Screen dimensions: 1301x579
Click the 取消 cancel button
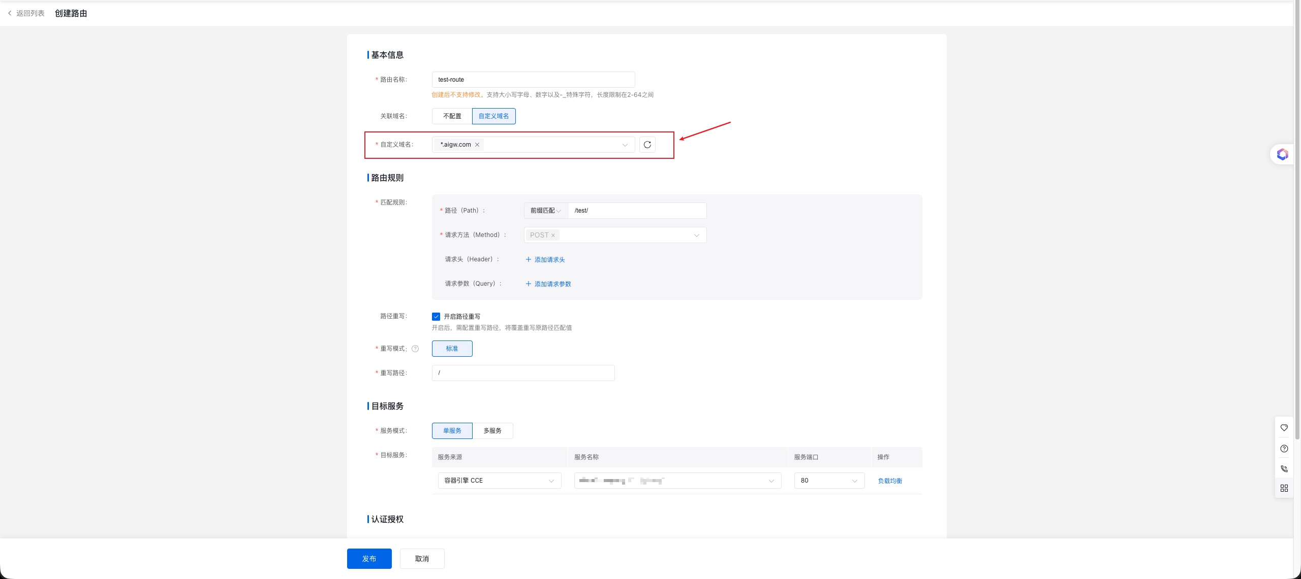pos(422,559)
